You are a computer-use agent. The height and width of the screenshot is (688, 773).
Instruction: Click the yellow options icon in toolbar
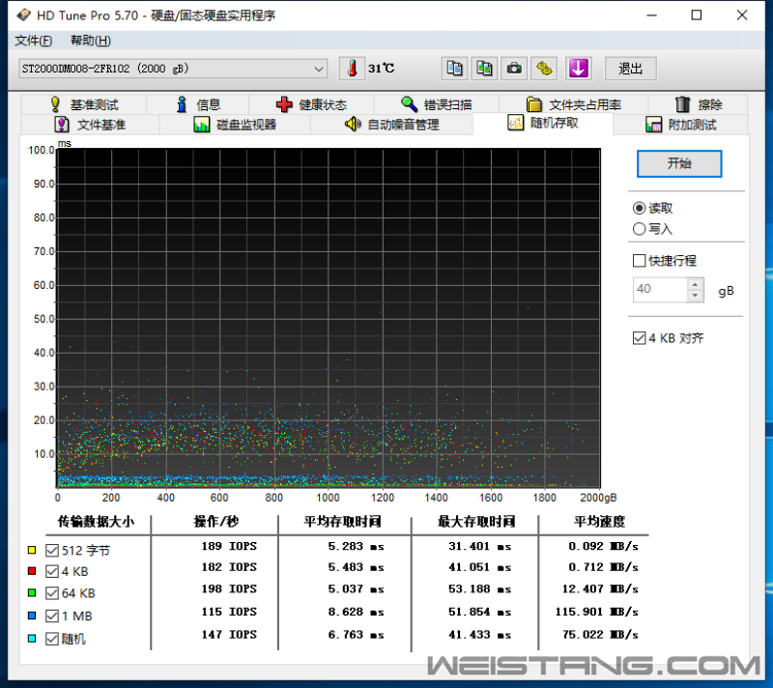[x=546, y=69]
